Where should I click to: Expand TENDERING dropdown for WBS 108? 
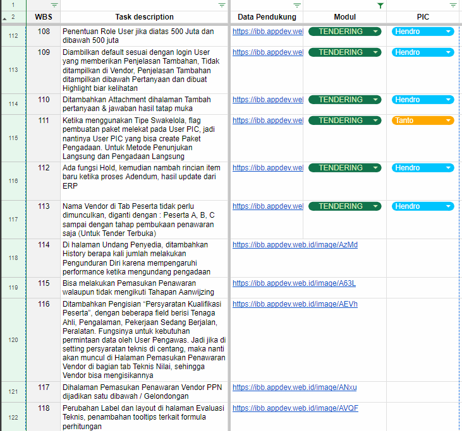(375, 32)
